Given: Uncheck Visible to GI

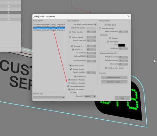Looking at the screenshot, I should 75,76.
